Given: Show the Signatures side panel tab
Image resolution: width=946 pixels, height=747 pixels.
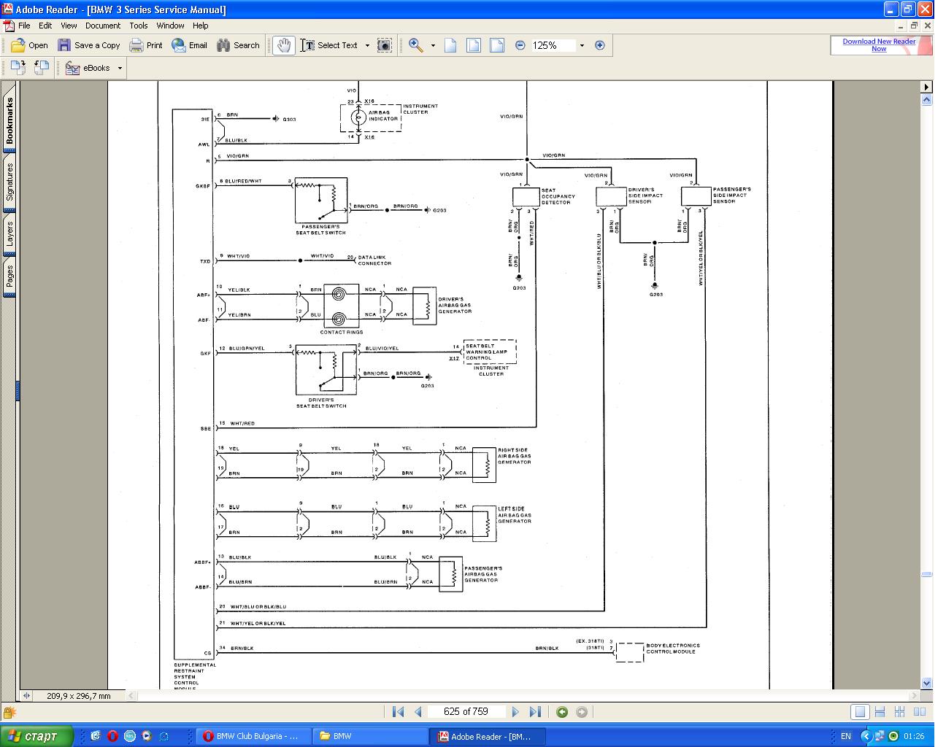Looking at the screenshot, I should click(x=9, y=182).
